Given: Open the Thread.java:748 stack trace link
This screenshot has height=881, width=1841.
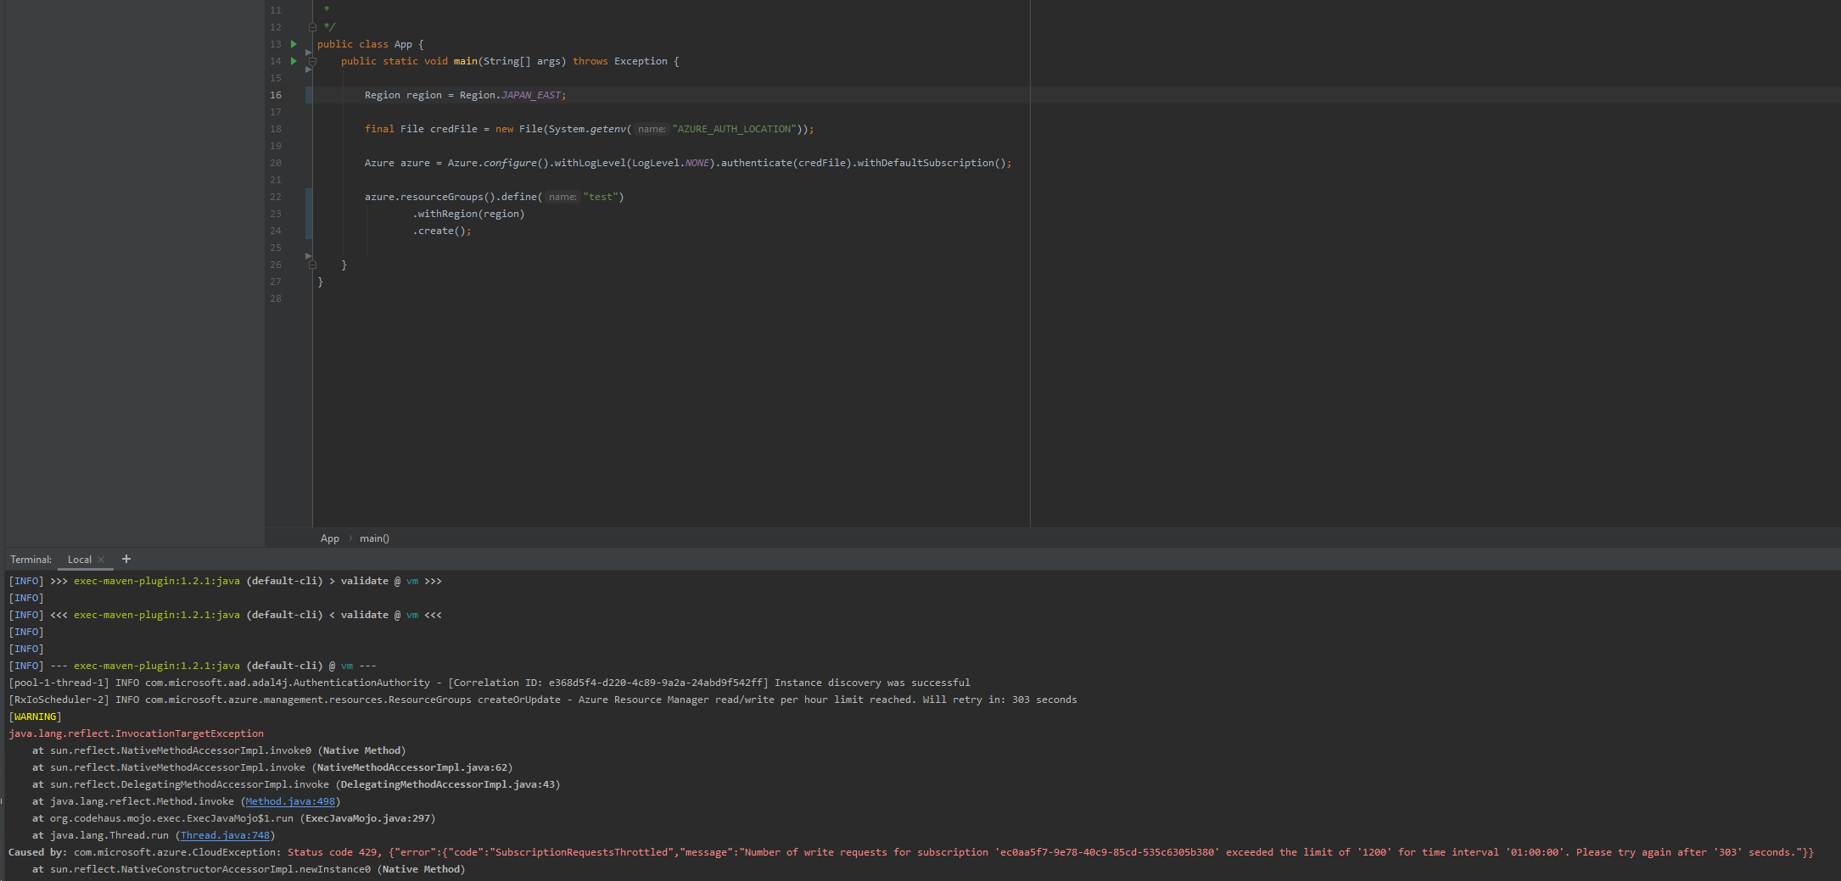Looking at the screenshot, I should tap(225, 835).
